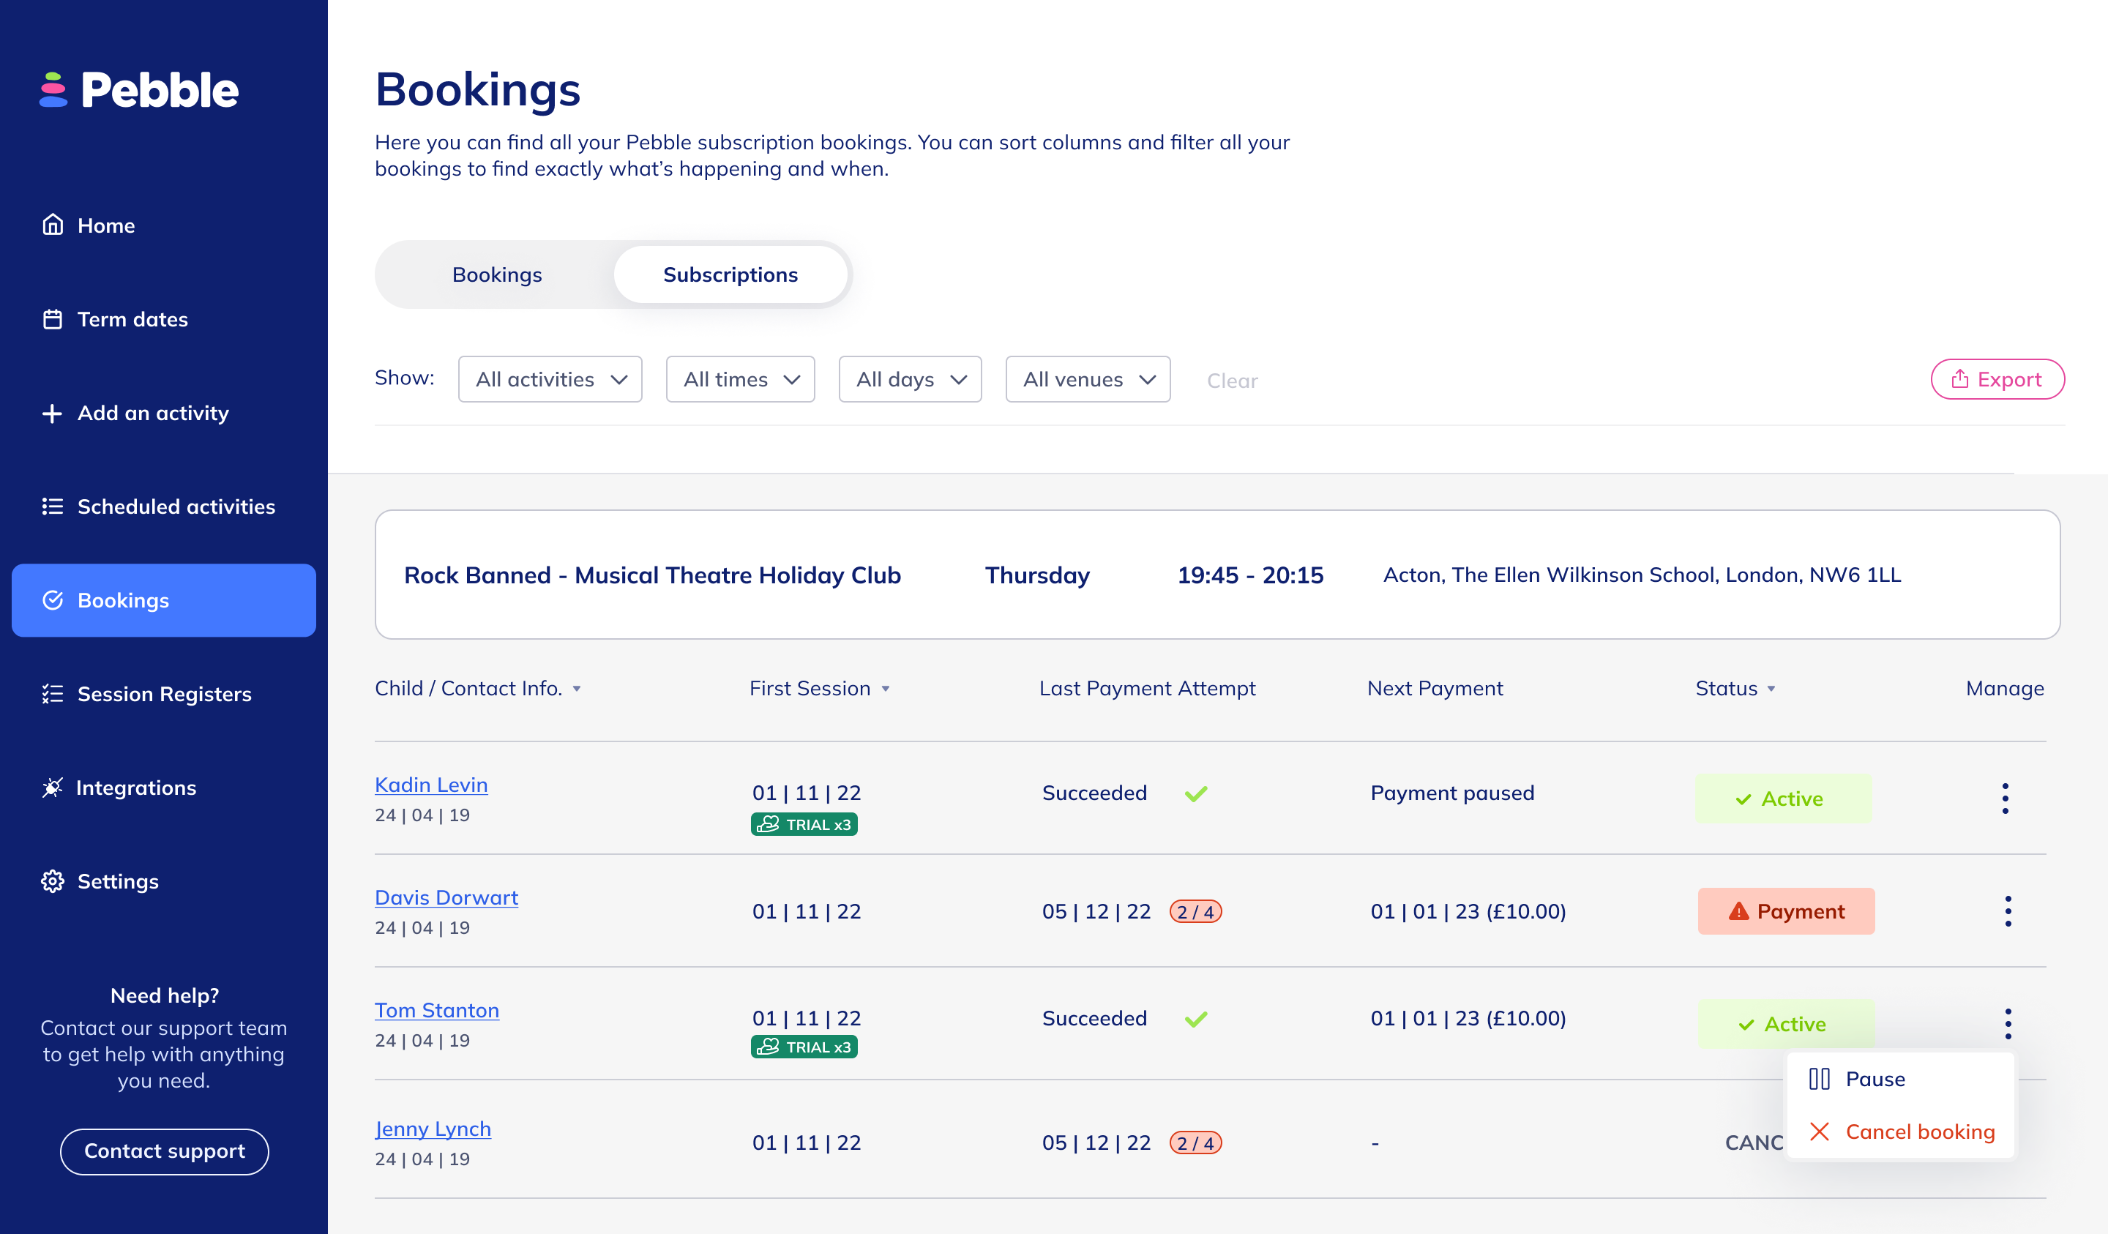Image resolution: width=2108 pixels, height=1234 pixels.
Task: Open the Tom Stanton contact link
Action: [437, 1010]
